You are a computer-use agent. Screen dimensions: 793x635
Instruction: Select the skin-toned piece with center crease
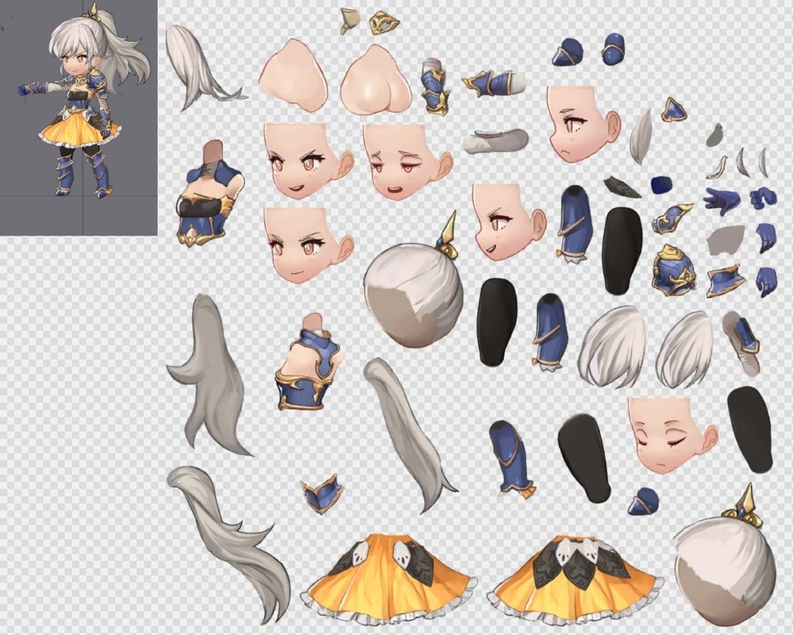pyautogui.click(x=376, y=80)
